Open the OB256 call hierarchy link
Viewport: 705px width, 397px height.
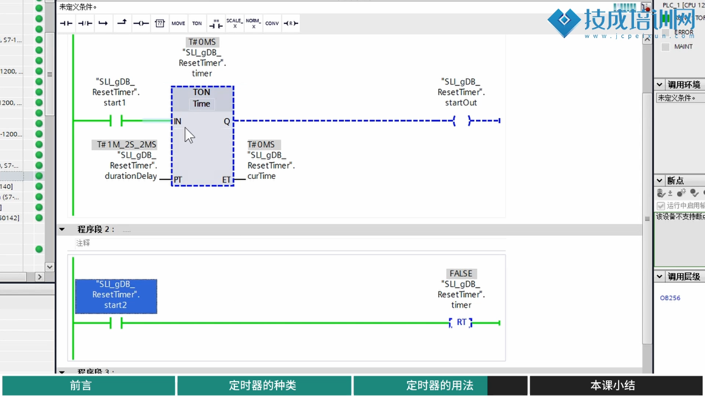click(670, 298)
